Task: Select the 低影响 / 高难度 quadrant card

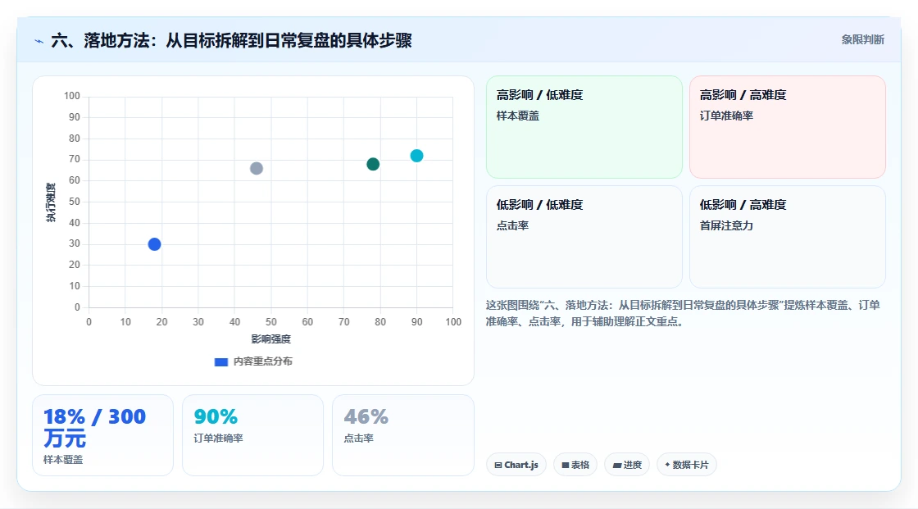Action: (x=788, y=237)
